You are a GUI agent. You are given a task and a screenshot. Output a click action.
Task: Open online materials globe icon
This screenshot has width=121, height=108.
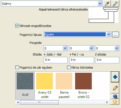(115, 96)
